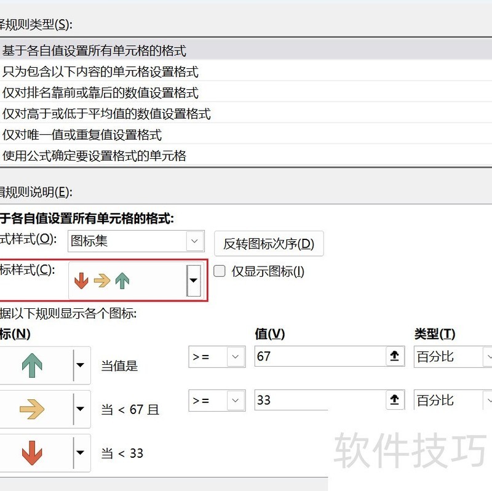
Task: Open the dropdown beside the red down arrow
Action: click(x=80, y=453)
